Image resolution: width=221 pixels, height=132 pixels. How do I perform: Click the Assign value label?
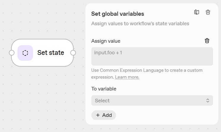106,41
